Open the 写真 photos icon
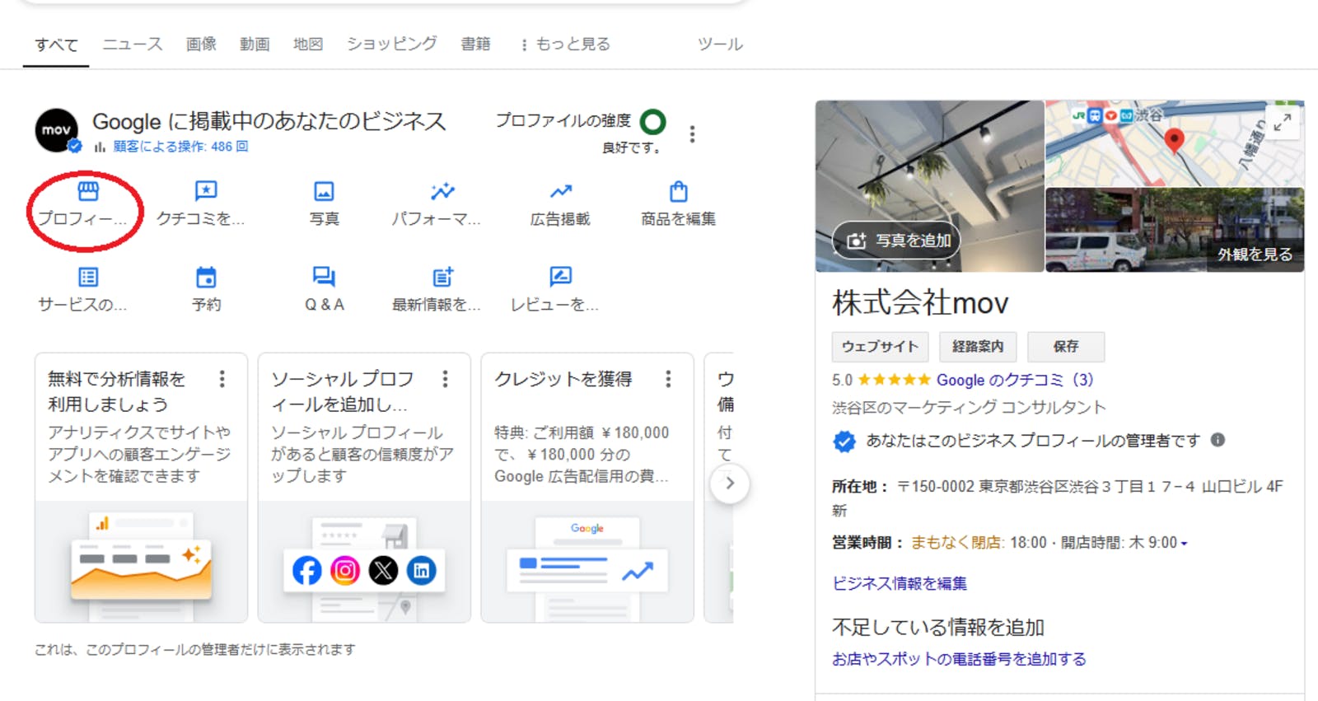Viewport: 1318px width, 701px height. [324, 192]
